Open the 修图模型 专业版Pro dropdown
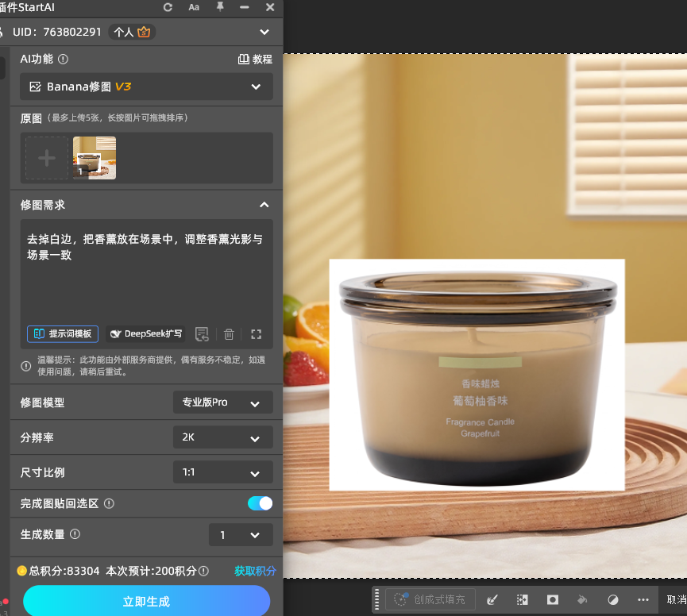Screen dimensions: 687x616 tap(223, 402)
